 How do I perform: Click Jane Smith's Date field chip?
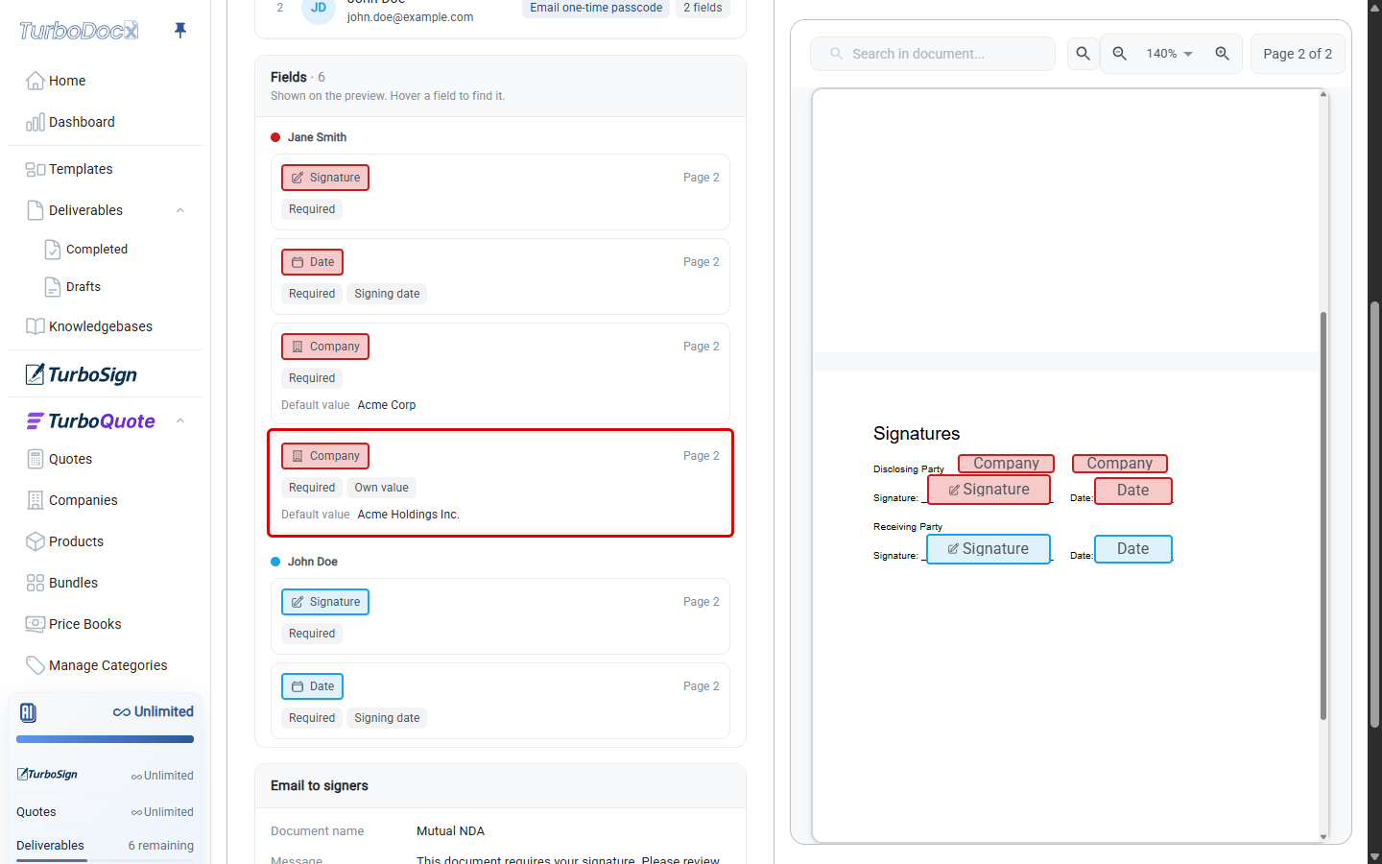pyautogui.click(x=312, y=262)
